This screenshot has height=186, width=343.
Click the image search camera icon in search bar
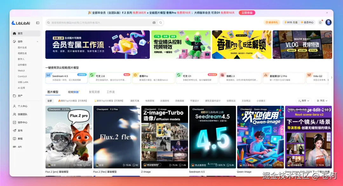[x=154, y=22]
